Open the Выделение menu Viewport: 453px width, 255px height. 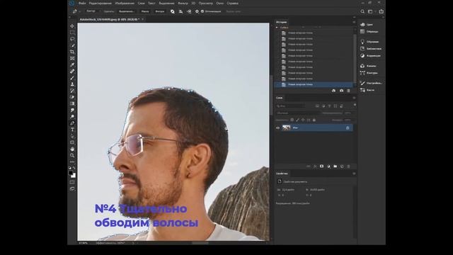coord(167,3)
